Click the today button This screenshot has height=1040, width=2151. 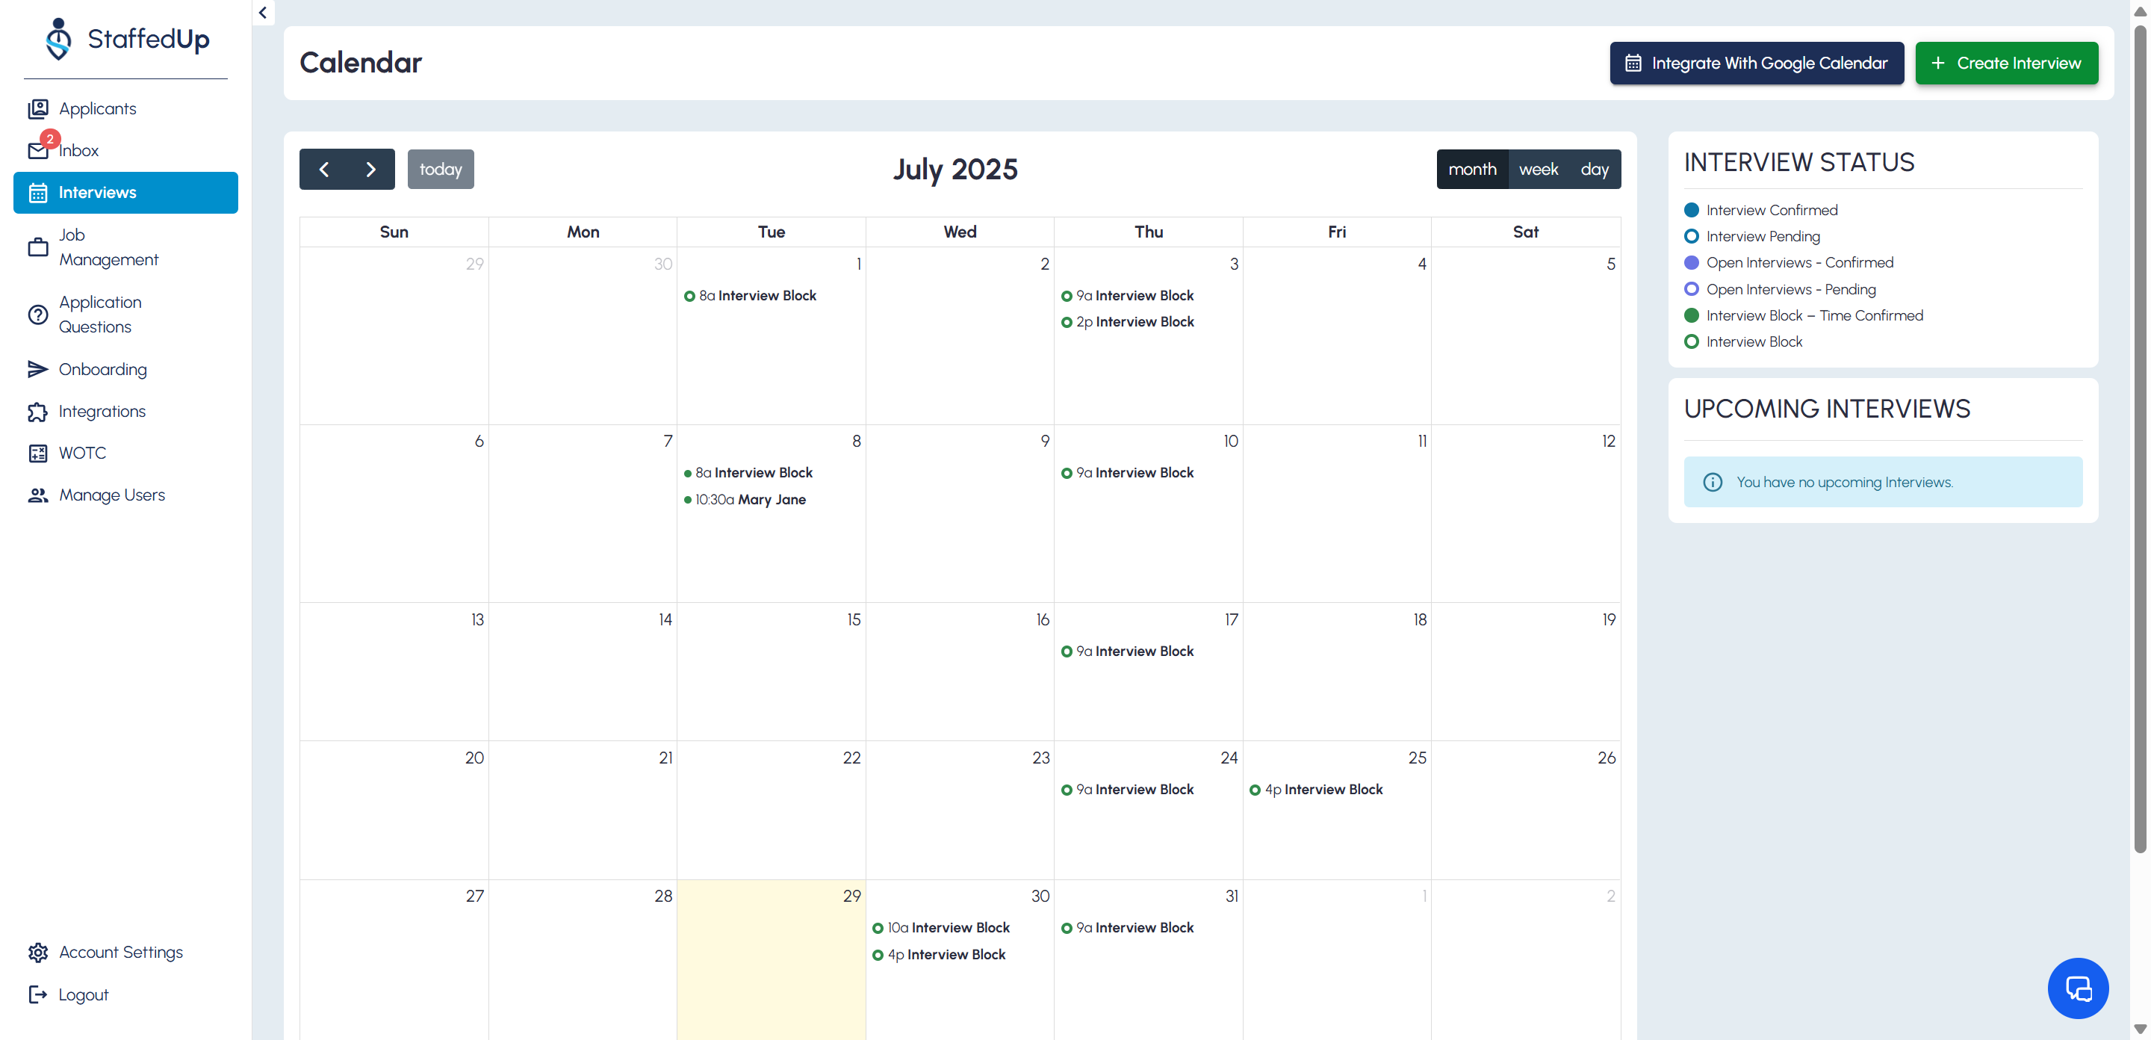coord(440,170)
